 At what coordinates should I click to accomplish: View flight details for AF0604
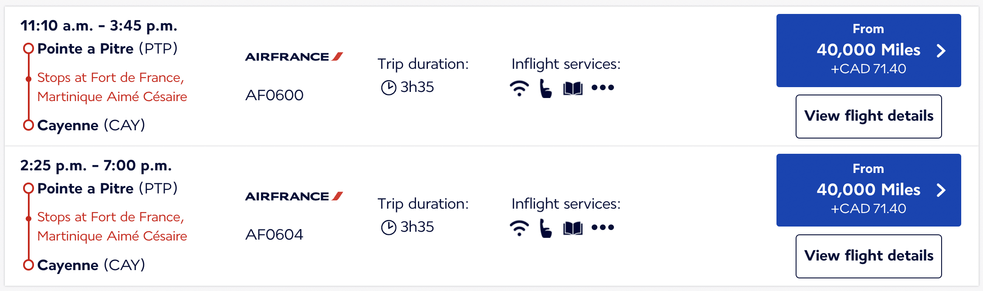tap(868, 256)
